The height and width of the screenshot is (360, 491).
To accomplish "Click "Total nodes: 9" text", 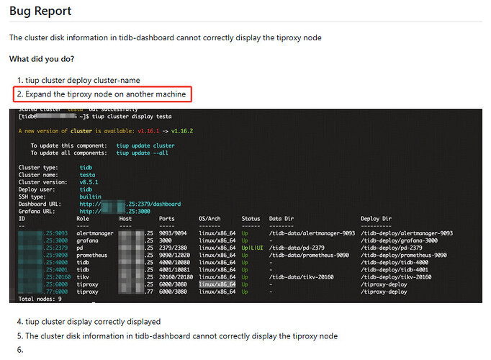I will pyautogui.click(x=40, y=298).
